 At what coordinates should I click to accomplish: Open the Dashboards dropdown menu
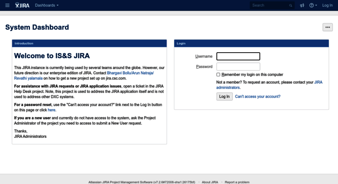(47, 5)
